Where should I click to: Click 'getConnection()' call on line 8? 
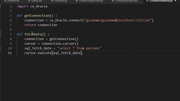coord(64,39)
